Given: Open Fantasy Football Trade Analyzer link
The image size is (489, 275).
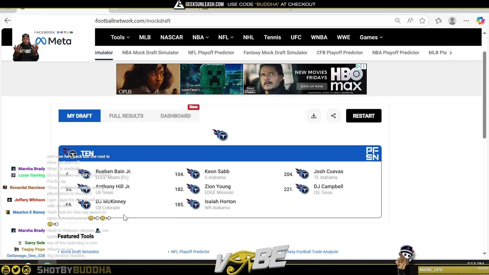Looking at the screenshot, I should (x=310, y=252).
